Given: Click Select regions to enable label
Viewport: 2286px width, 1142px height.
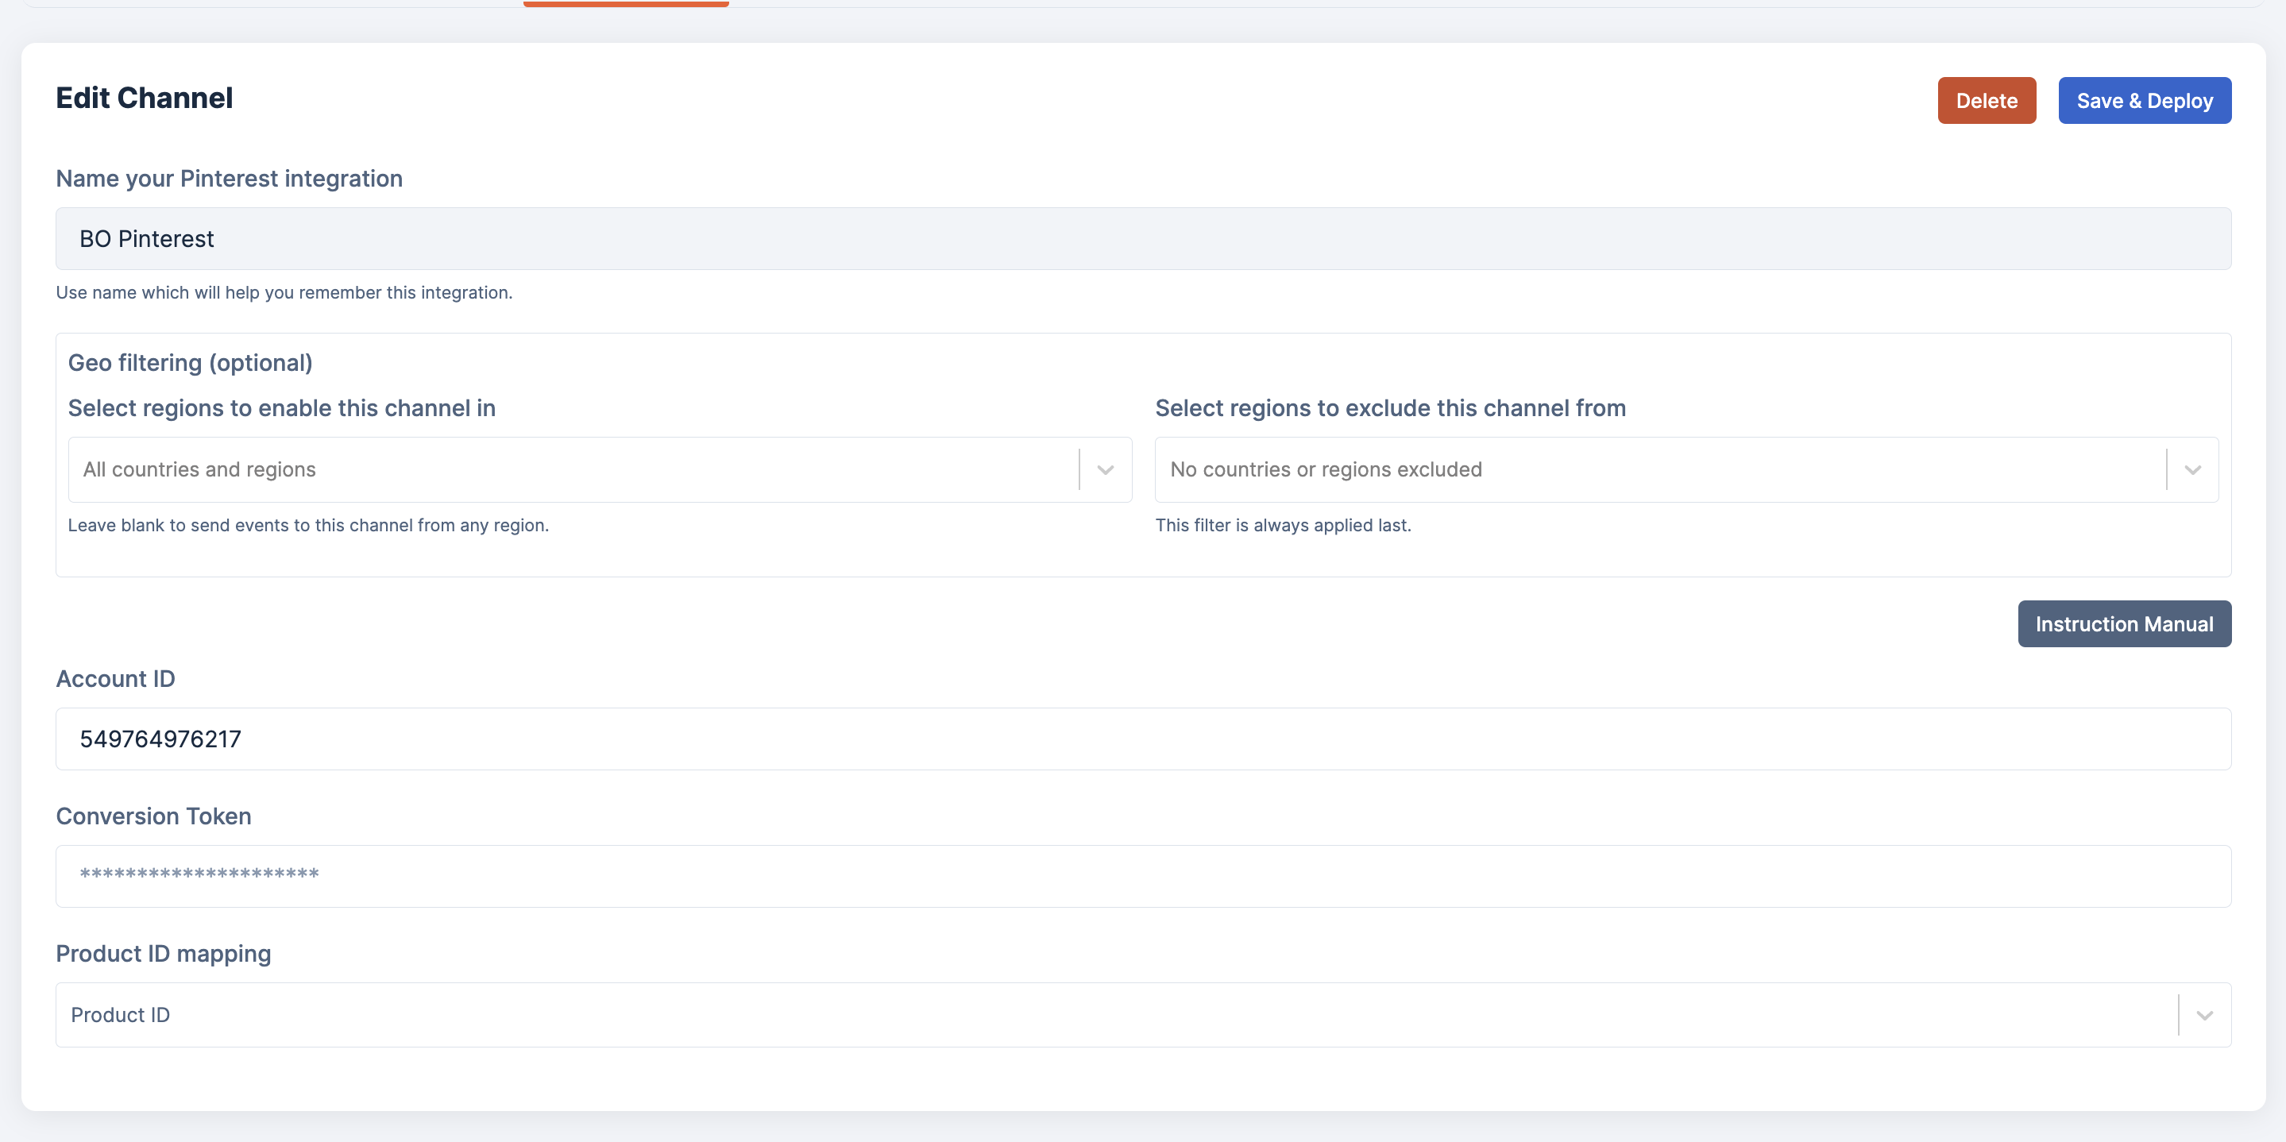Looking at the screenshot, I should 281,408.
